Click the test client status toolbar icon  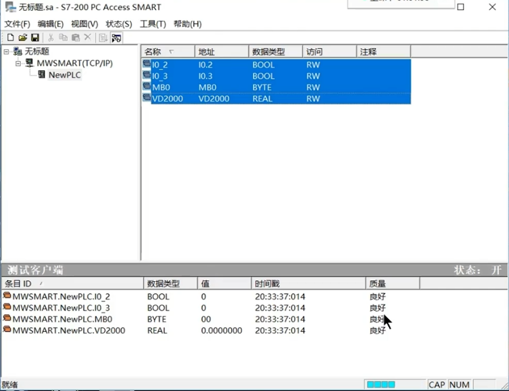pos(116,38)
